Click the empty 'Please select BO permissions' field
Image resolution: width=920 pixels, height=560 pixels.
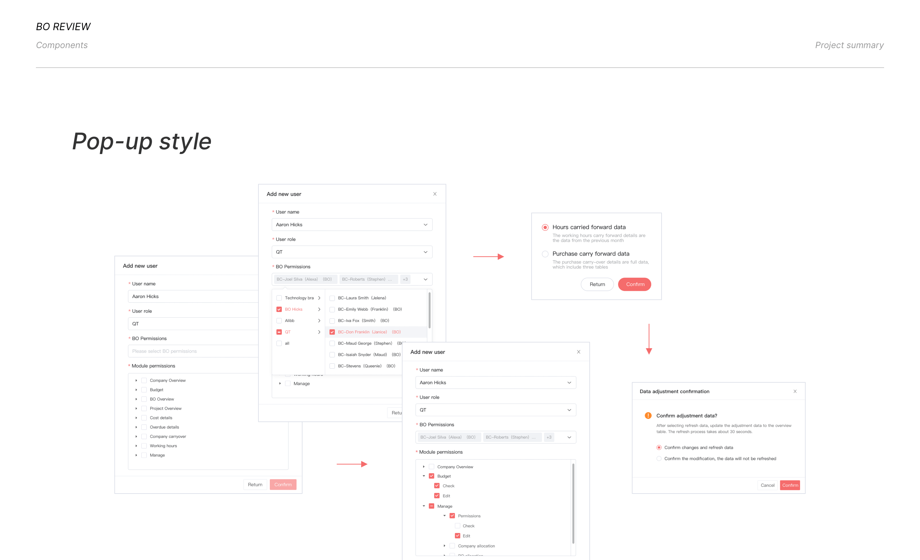coord(193,351)
